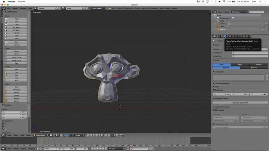The image size is (269, 151).
Task: Expand the Custom Properties panel
Action: (221, 107)
